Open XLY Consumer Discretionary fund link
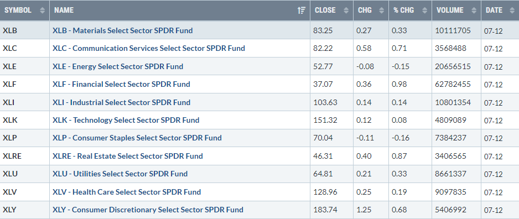Viewport: 519px width, 219px height. [x=148, y=210]
